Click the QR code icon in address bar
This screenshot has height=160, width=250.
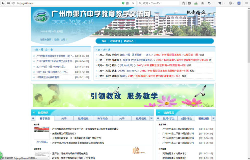click(127, 3)
